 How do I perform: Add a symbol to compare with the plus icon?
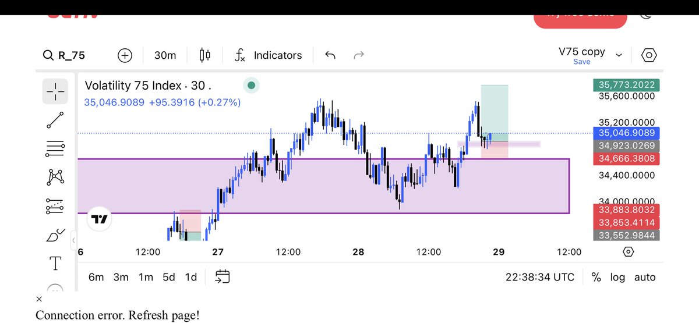(125, 55)
